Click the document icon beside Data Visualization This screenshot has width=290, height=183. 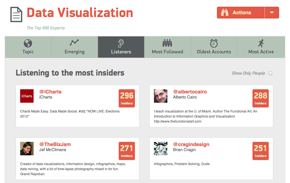pyautogui.click(x=16, y=14)
